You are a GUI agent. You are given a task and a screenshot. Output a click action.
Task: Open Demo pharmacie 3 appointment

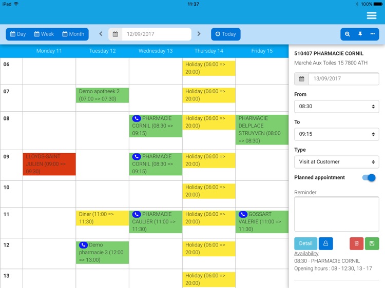tap(102, 253)
